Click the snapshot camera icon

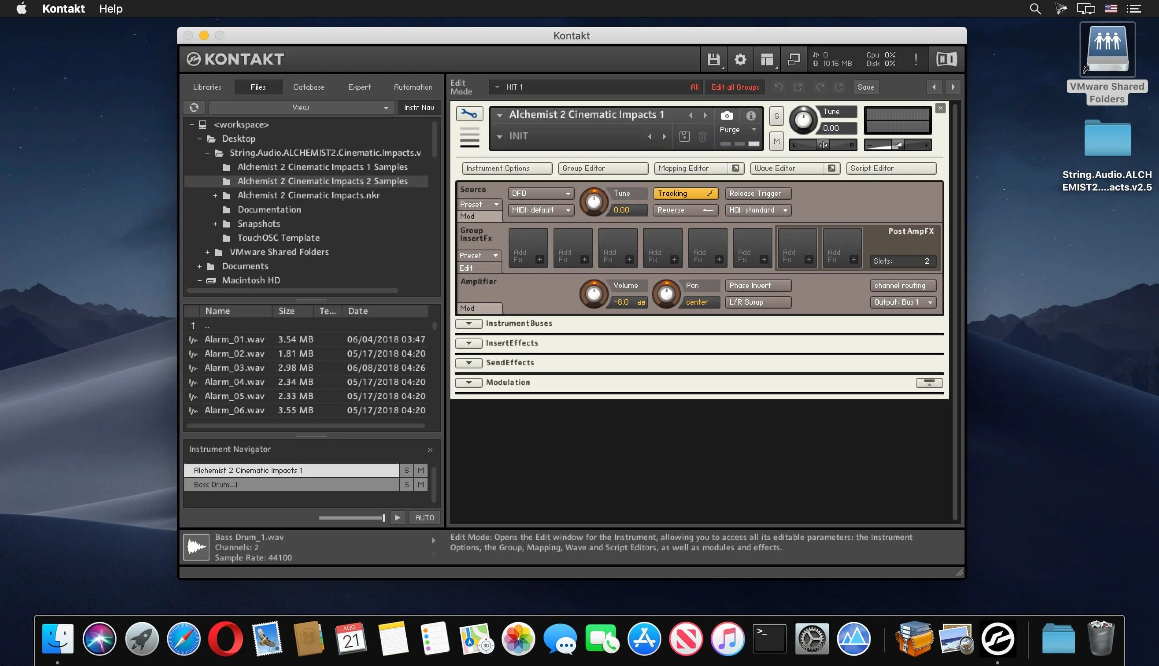tap(727, 116)
